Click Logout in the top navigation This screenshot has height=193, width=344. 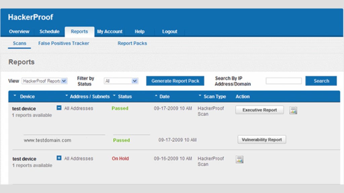pos(170,31)
